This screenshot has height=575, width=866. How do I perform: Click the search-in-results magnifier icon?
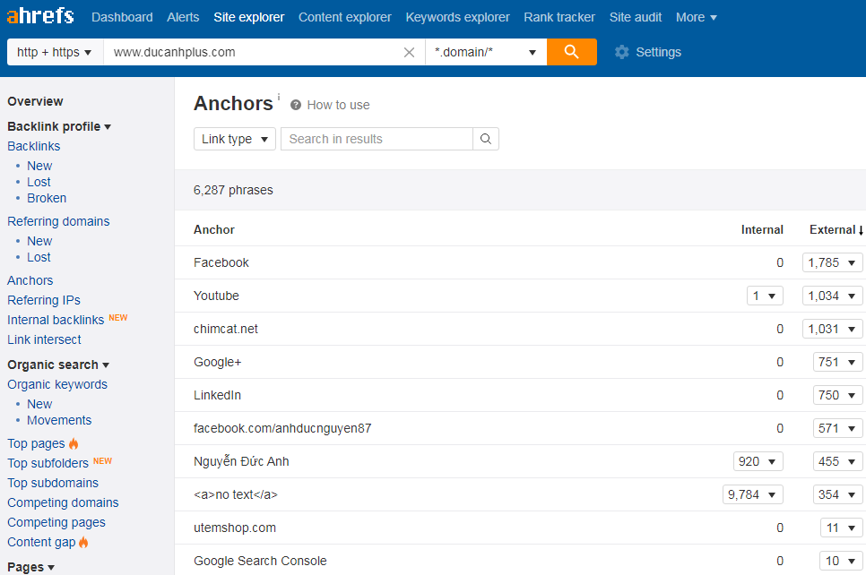click(486, 139)
